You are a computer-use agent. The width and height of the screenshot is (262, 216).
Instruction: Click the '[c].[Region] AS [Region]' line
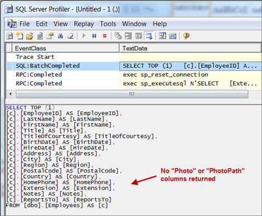(x=50, y=165)
